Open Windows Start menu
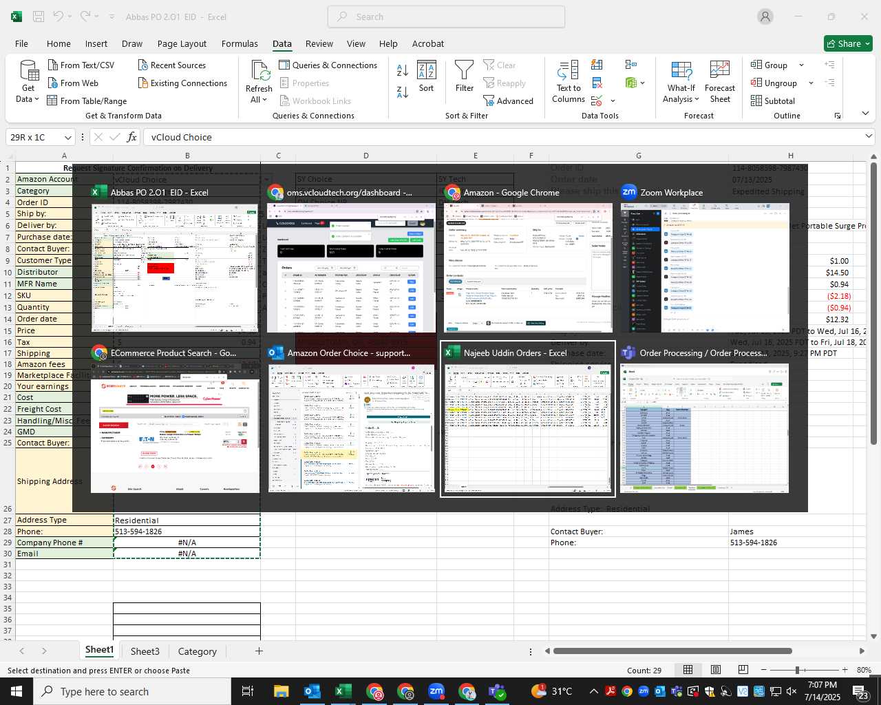 coord(17,691)
